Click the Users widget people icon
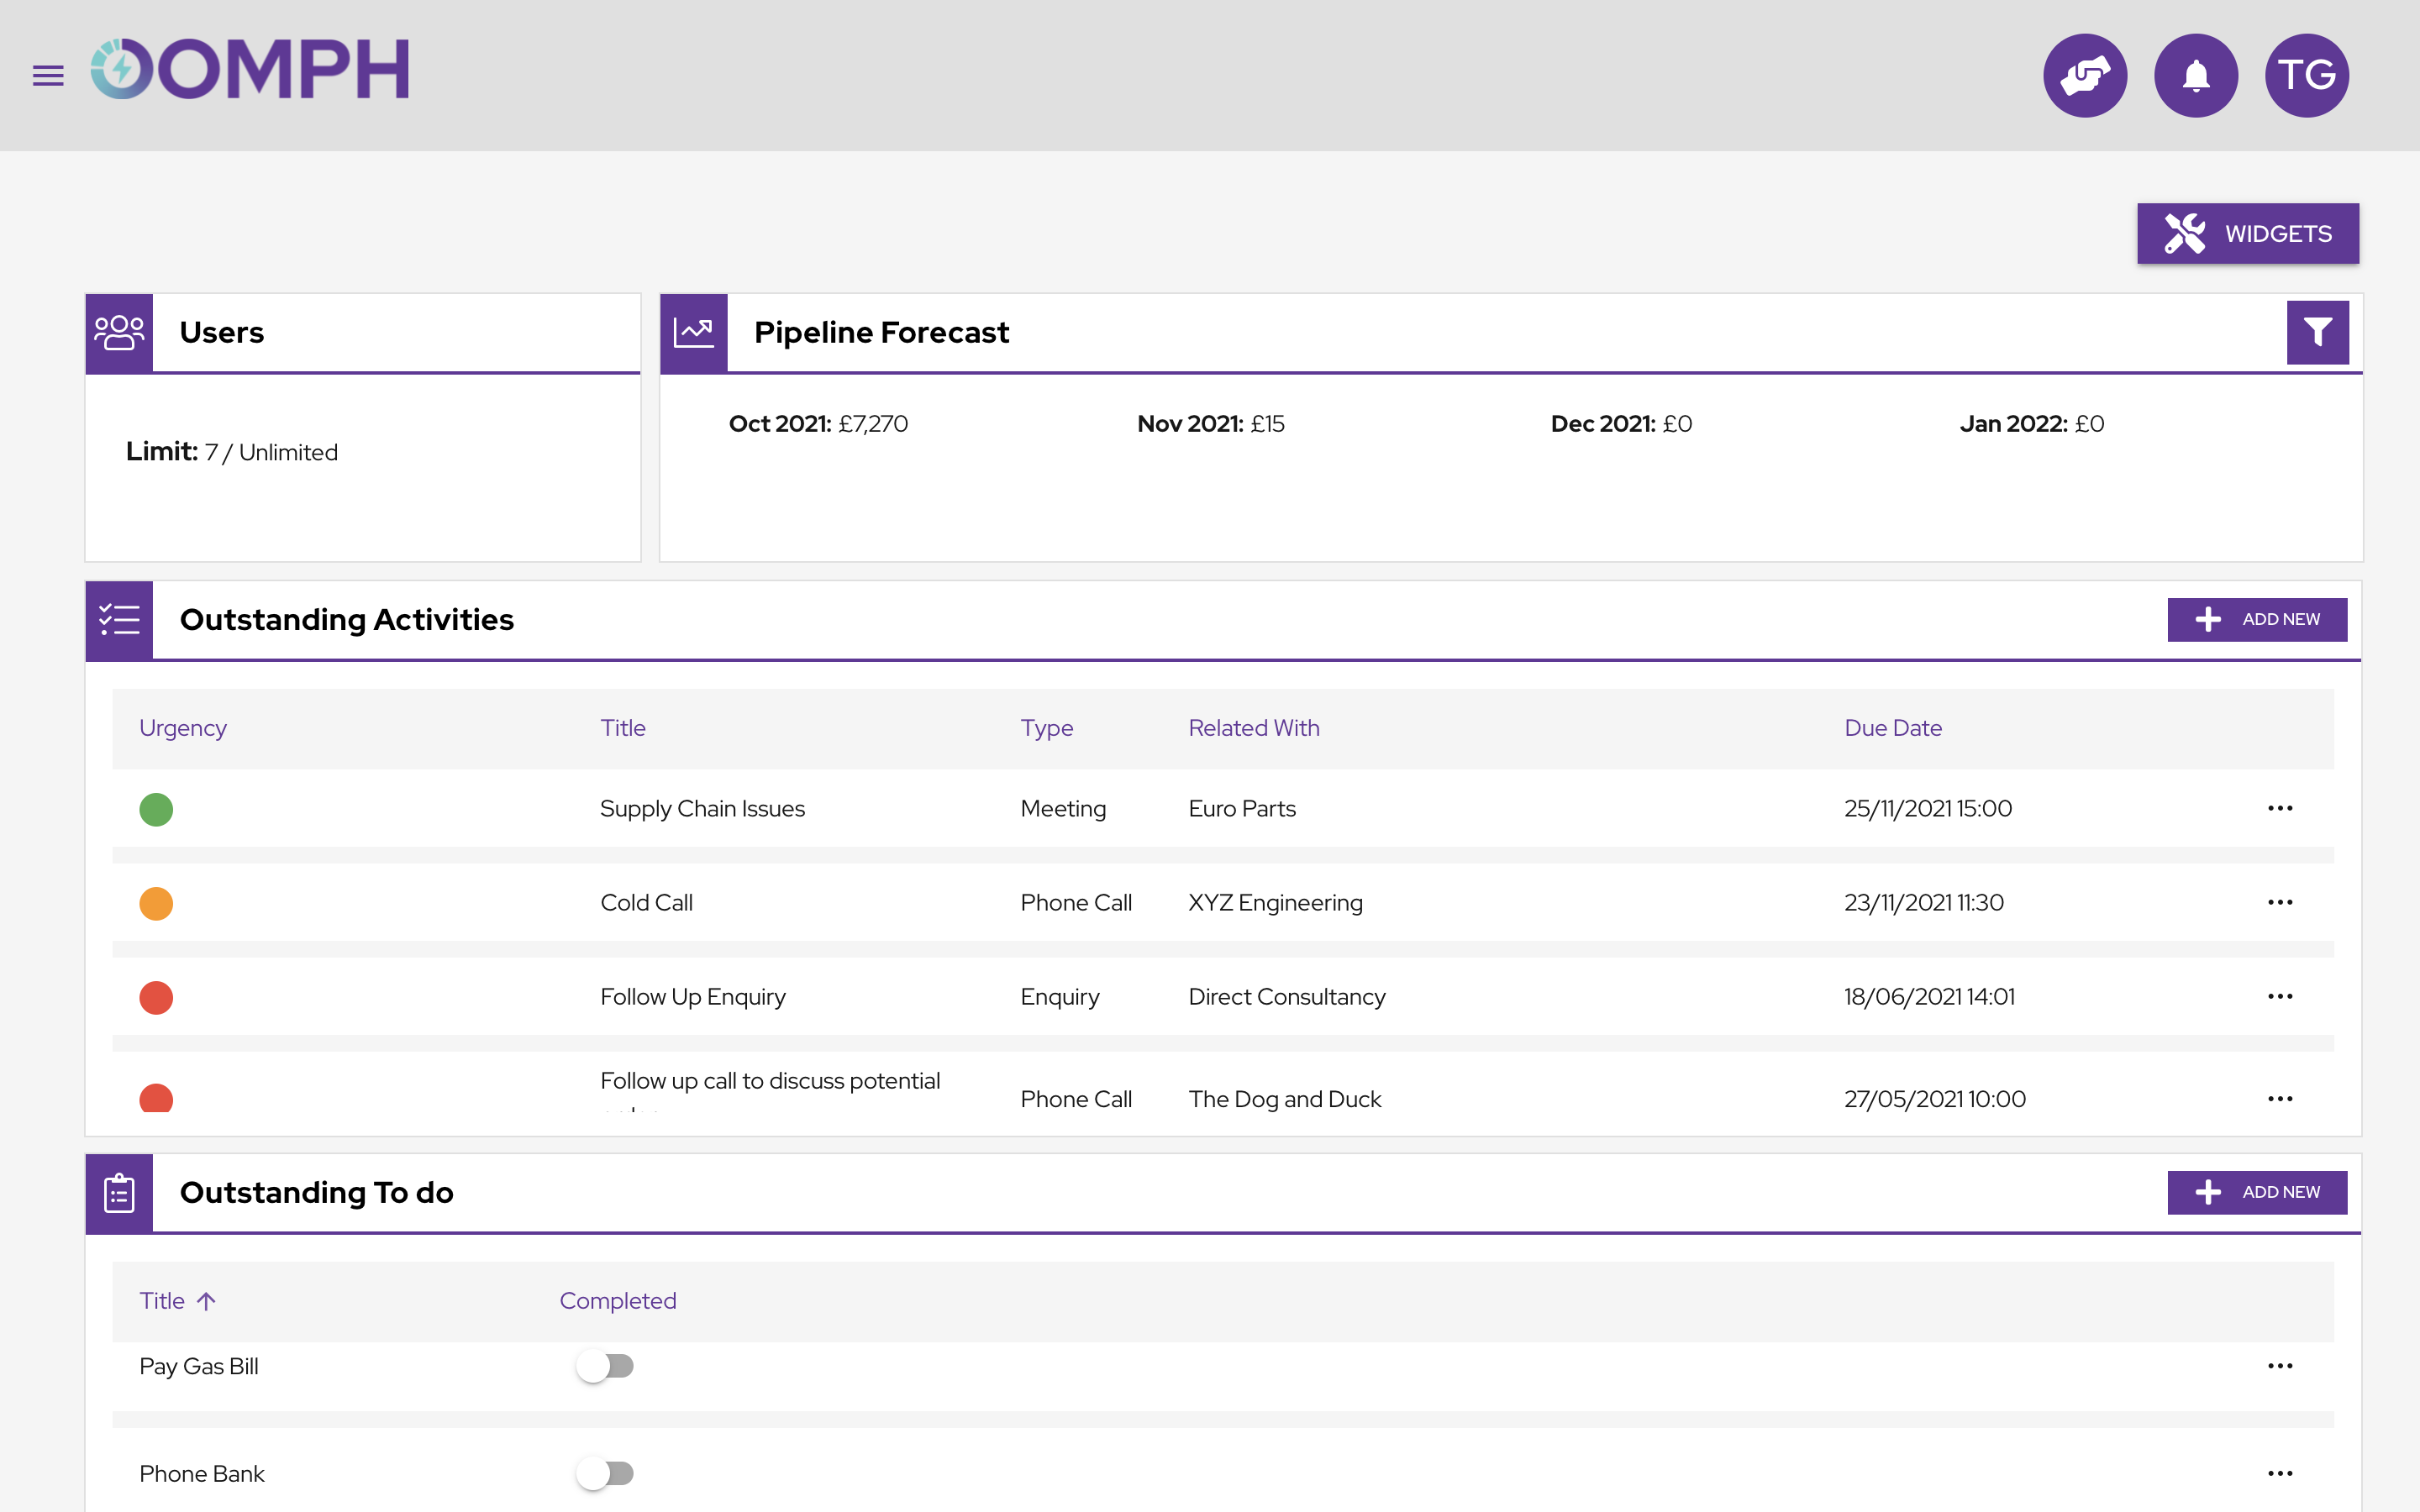 point(119,333)
